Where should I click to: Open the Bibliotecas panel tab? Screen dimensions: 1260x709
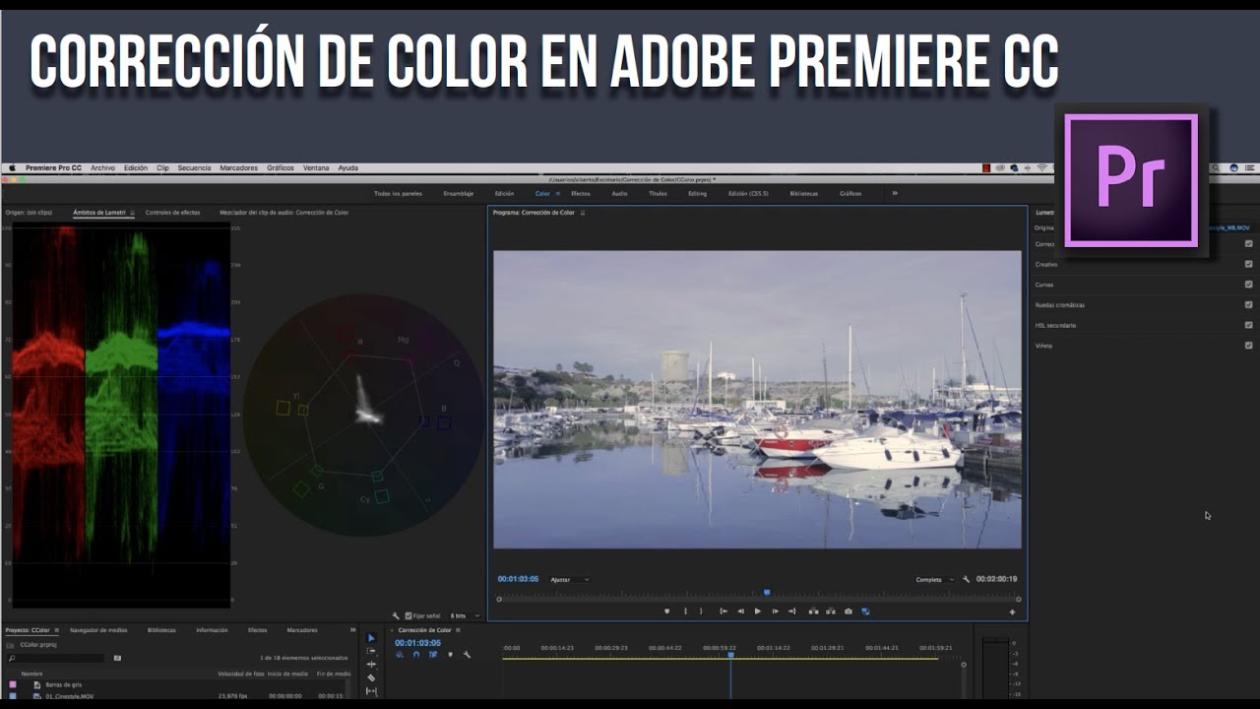pos(161,630)
